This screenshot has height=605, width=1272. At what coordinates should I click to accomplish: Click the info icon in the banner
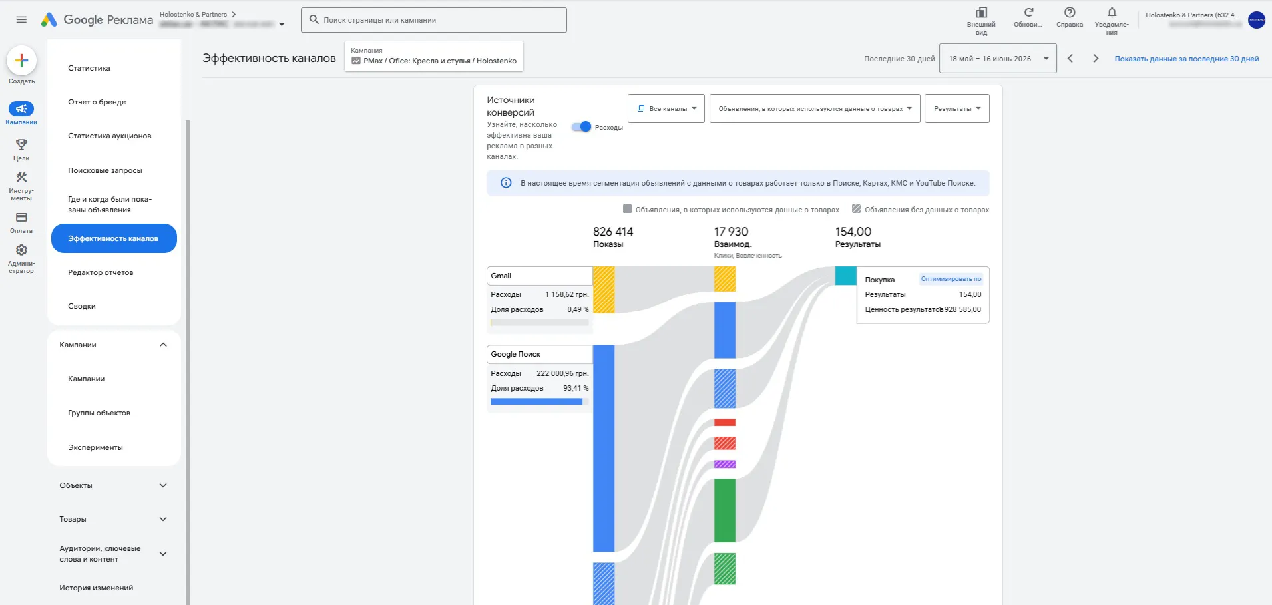click(x=506, y=183)
